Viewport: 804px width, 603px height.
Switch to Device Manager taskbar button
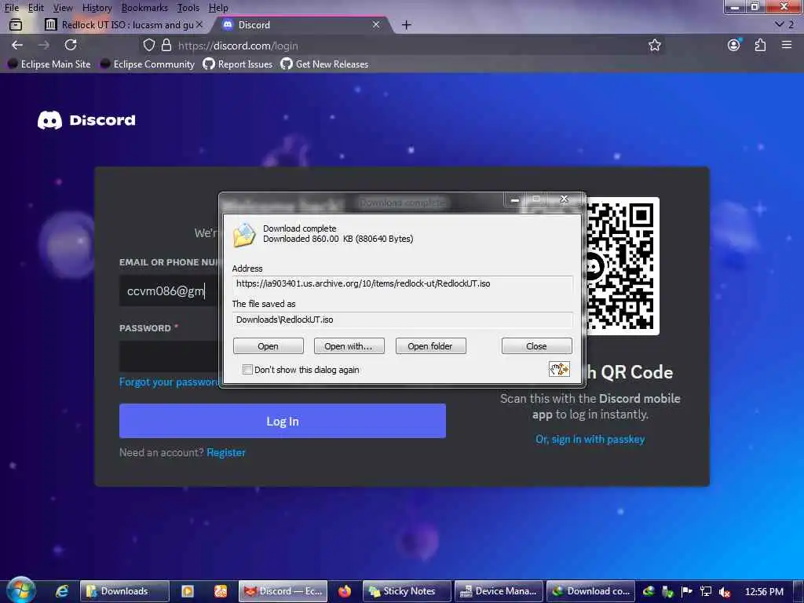coord(499,591)
